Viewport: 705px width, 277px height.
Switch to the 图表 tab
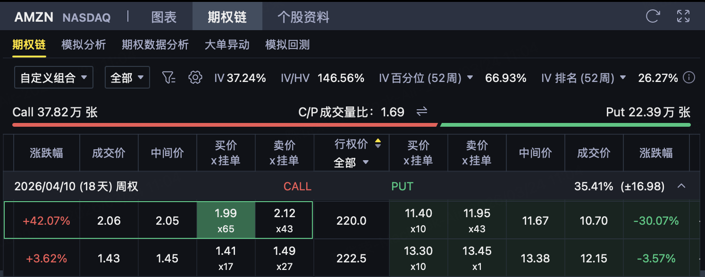click(164, 17)
